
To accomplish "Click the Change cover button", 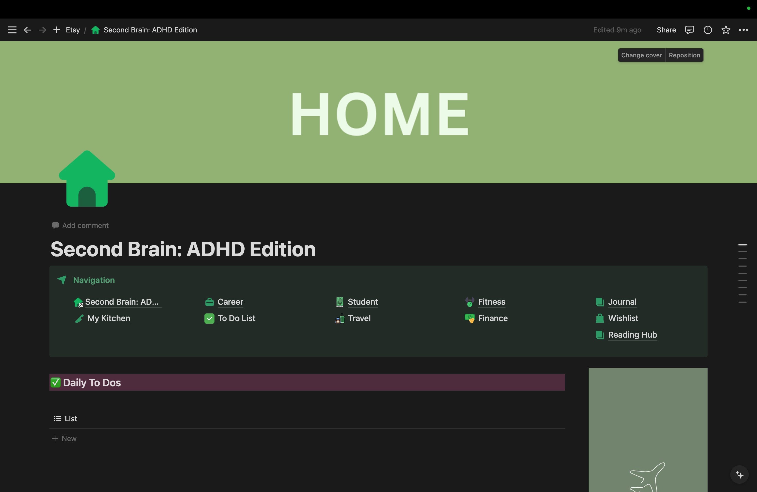I will (x=641, y=55).
